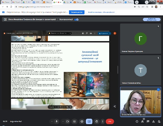
Task: Open more options three-dot menu
Action: tap(103, 121)
